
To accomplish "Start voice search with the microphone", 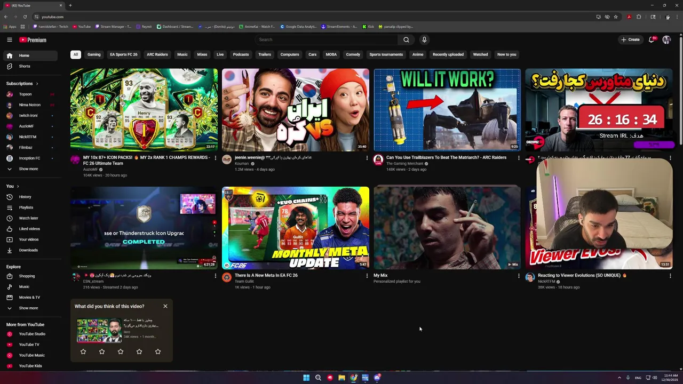I will click(424, 39).
